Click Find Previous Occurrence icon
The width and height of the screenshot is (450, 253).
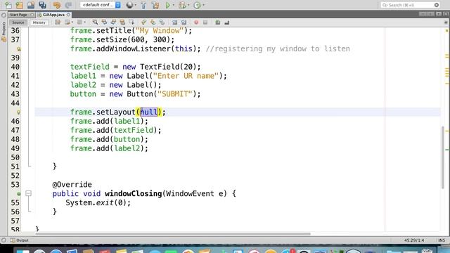(104, 22)
